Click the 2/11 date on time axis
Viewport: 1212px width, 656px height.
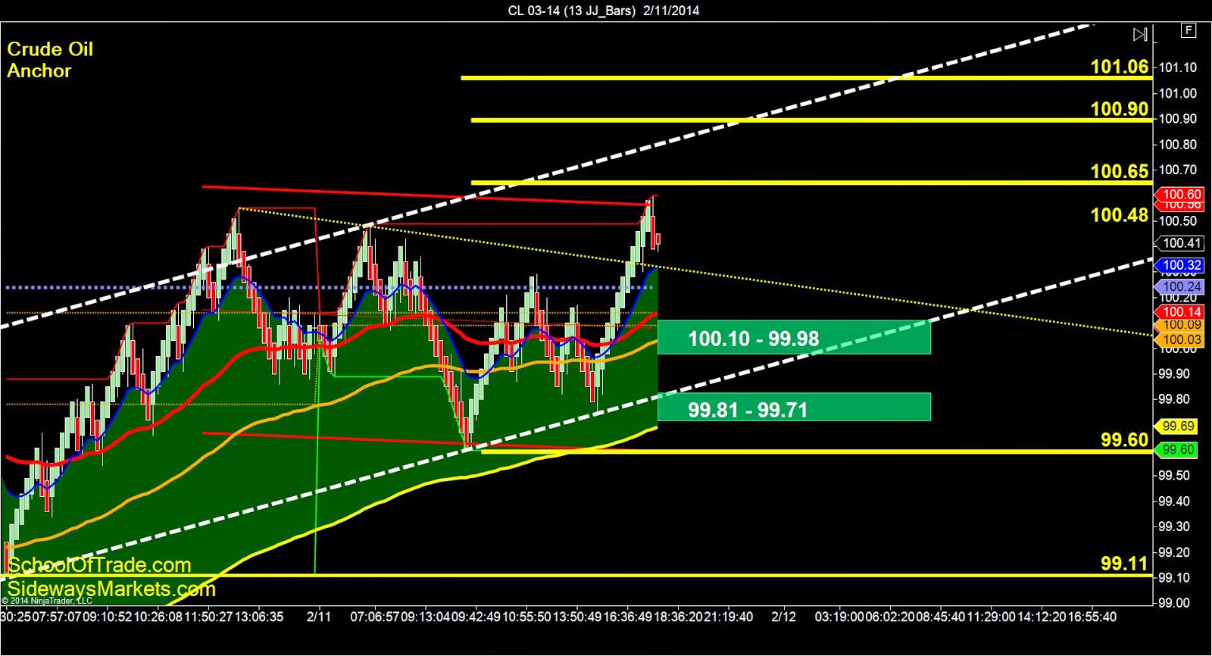pyautogui.click(x=319, y=617)
